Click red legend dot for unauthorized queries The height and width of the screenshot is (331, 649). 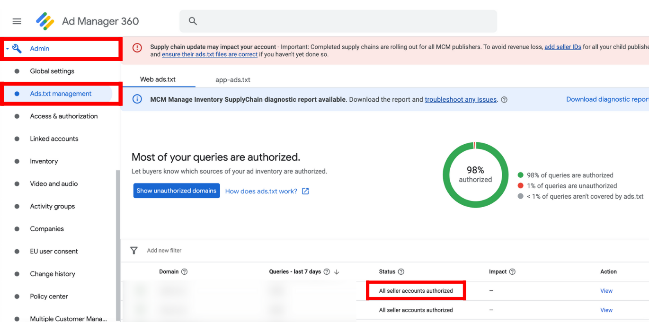521,186
